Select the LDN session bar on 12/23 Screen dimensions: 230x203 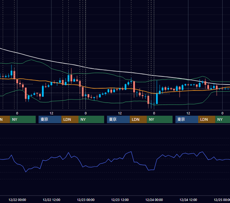coord(138,119)
